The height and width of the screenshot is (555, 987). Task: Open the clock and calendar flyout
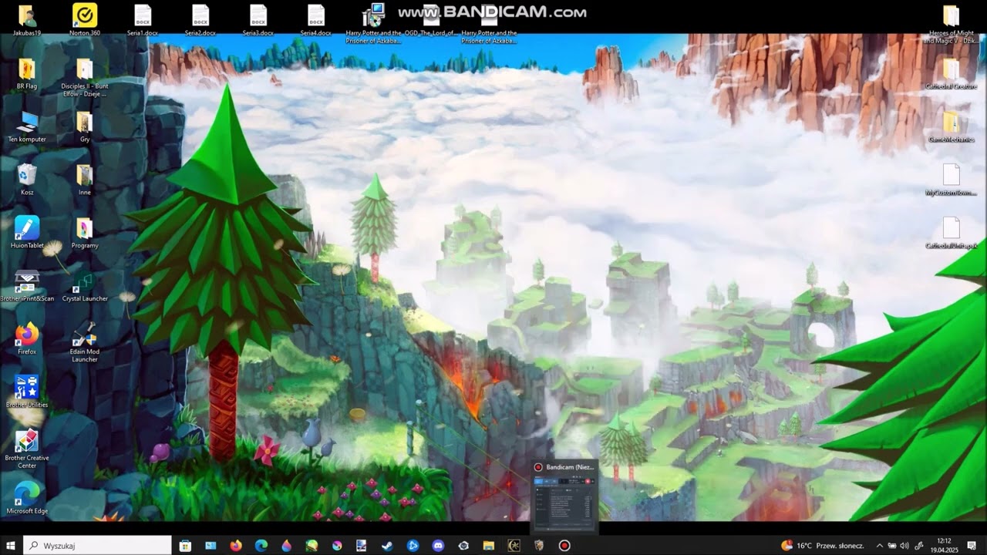click(x=943, y=546)
